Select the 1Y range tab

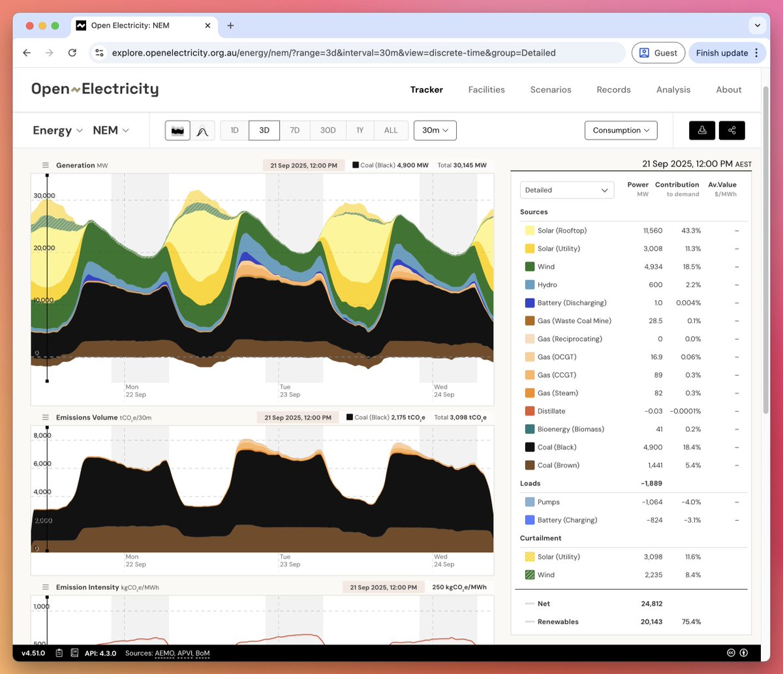360,130
